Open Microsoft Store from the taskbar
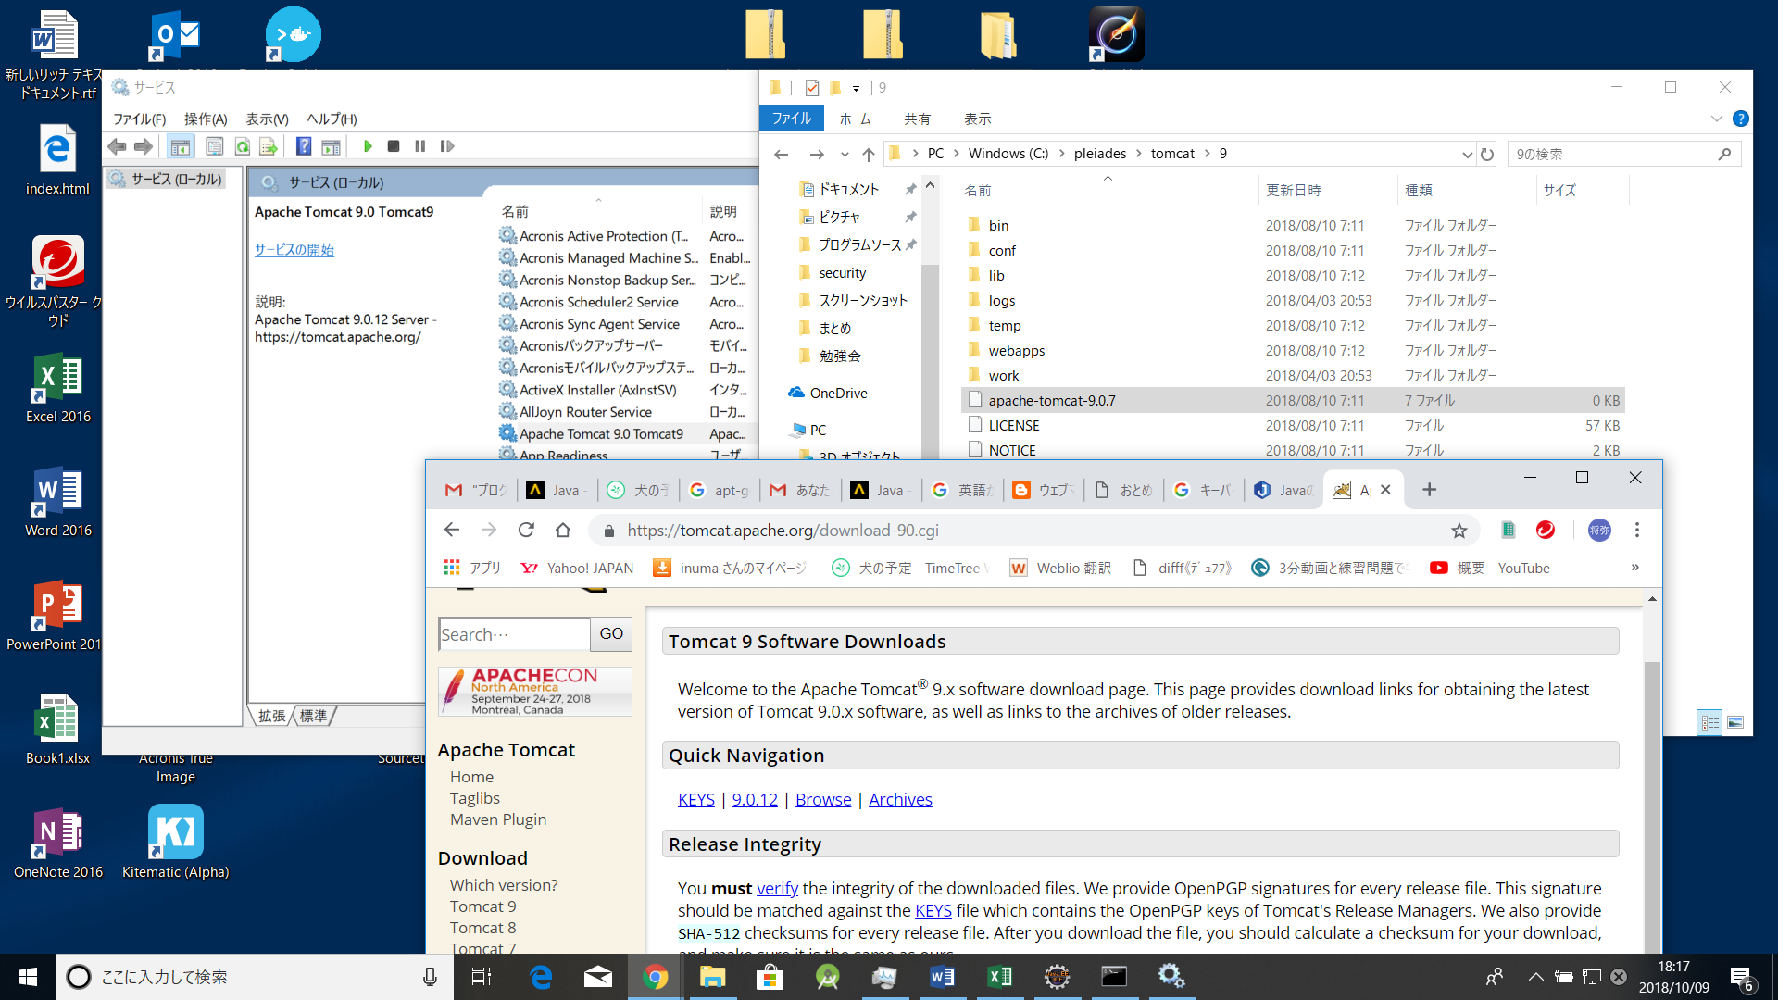1778x1000 pixels. click(770, 977)
